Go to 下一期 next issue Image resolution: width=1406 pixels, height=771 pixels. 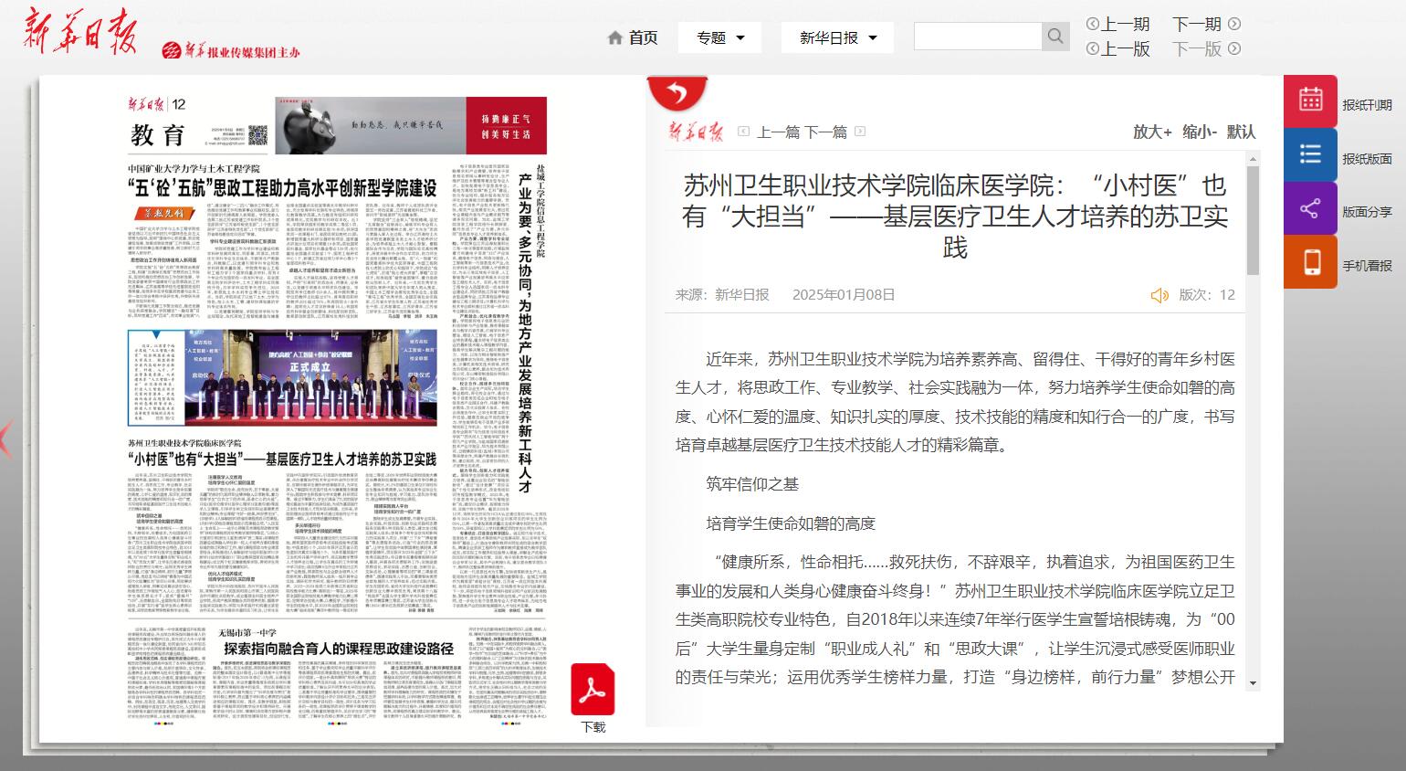1206,24
